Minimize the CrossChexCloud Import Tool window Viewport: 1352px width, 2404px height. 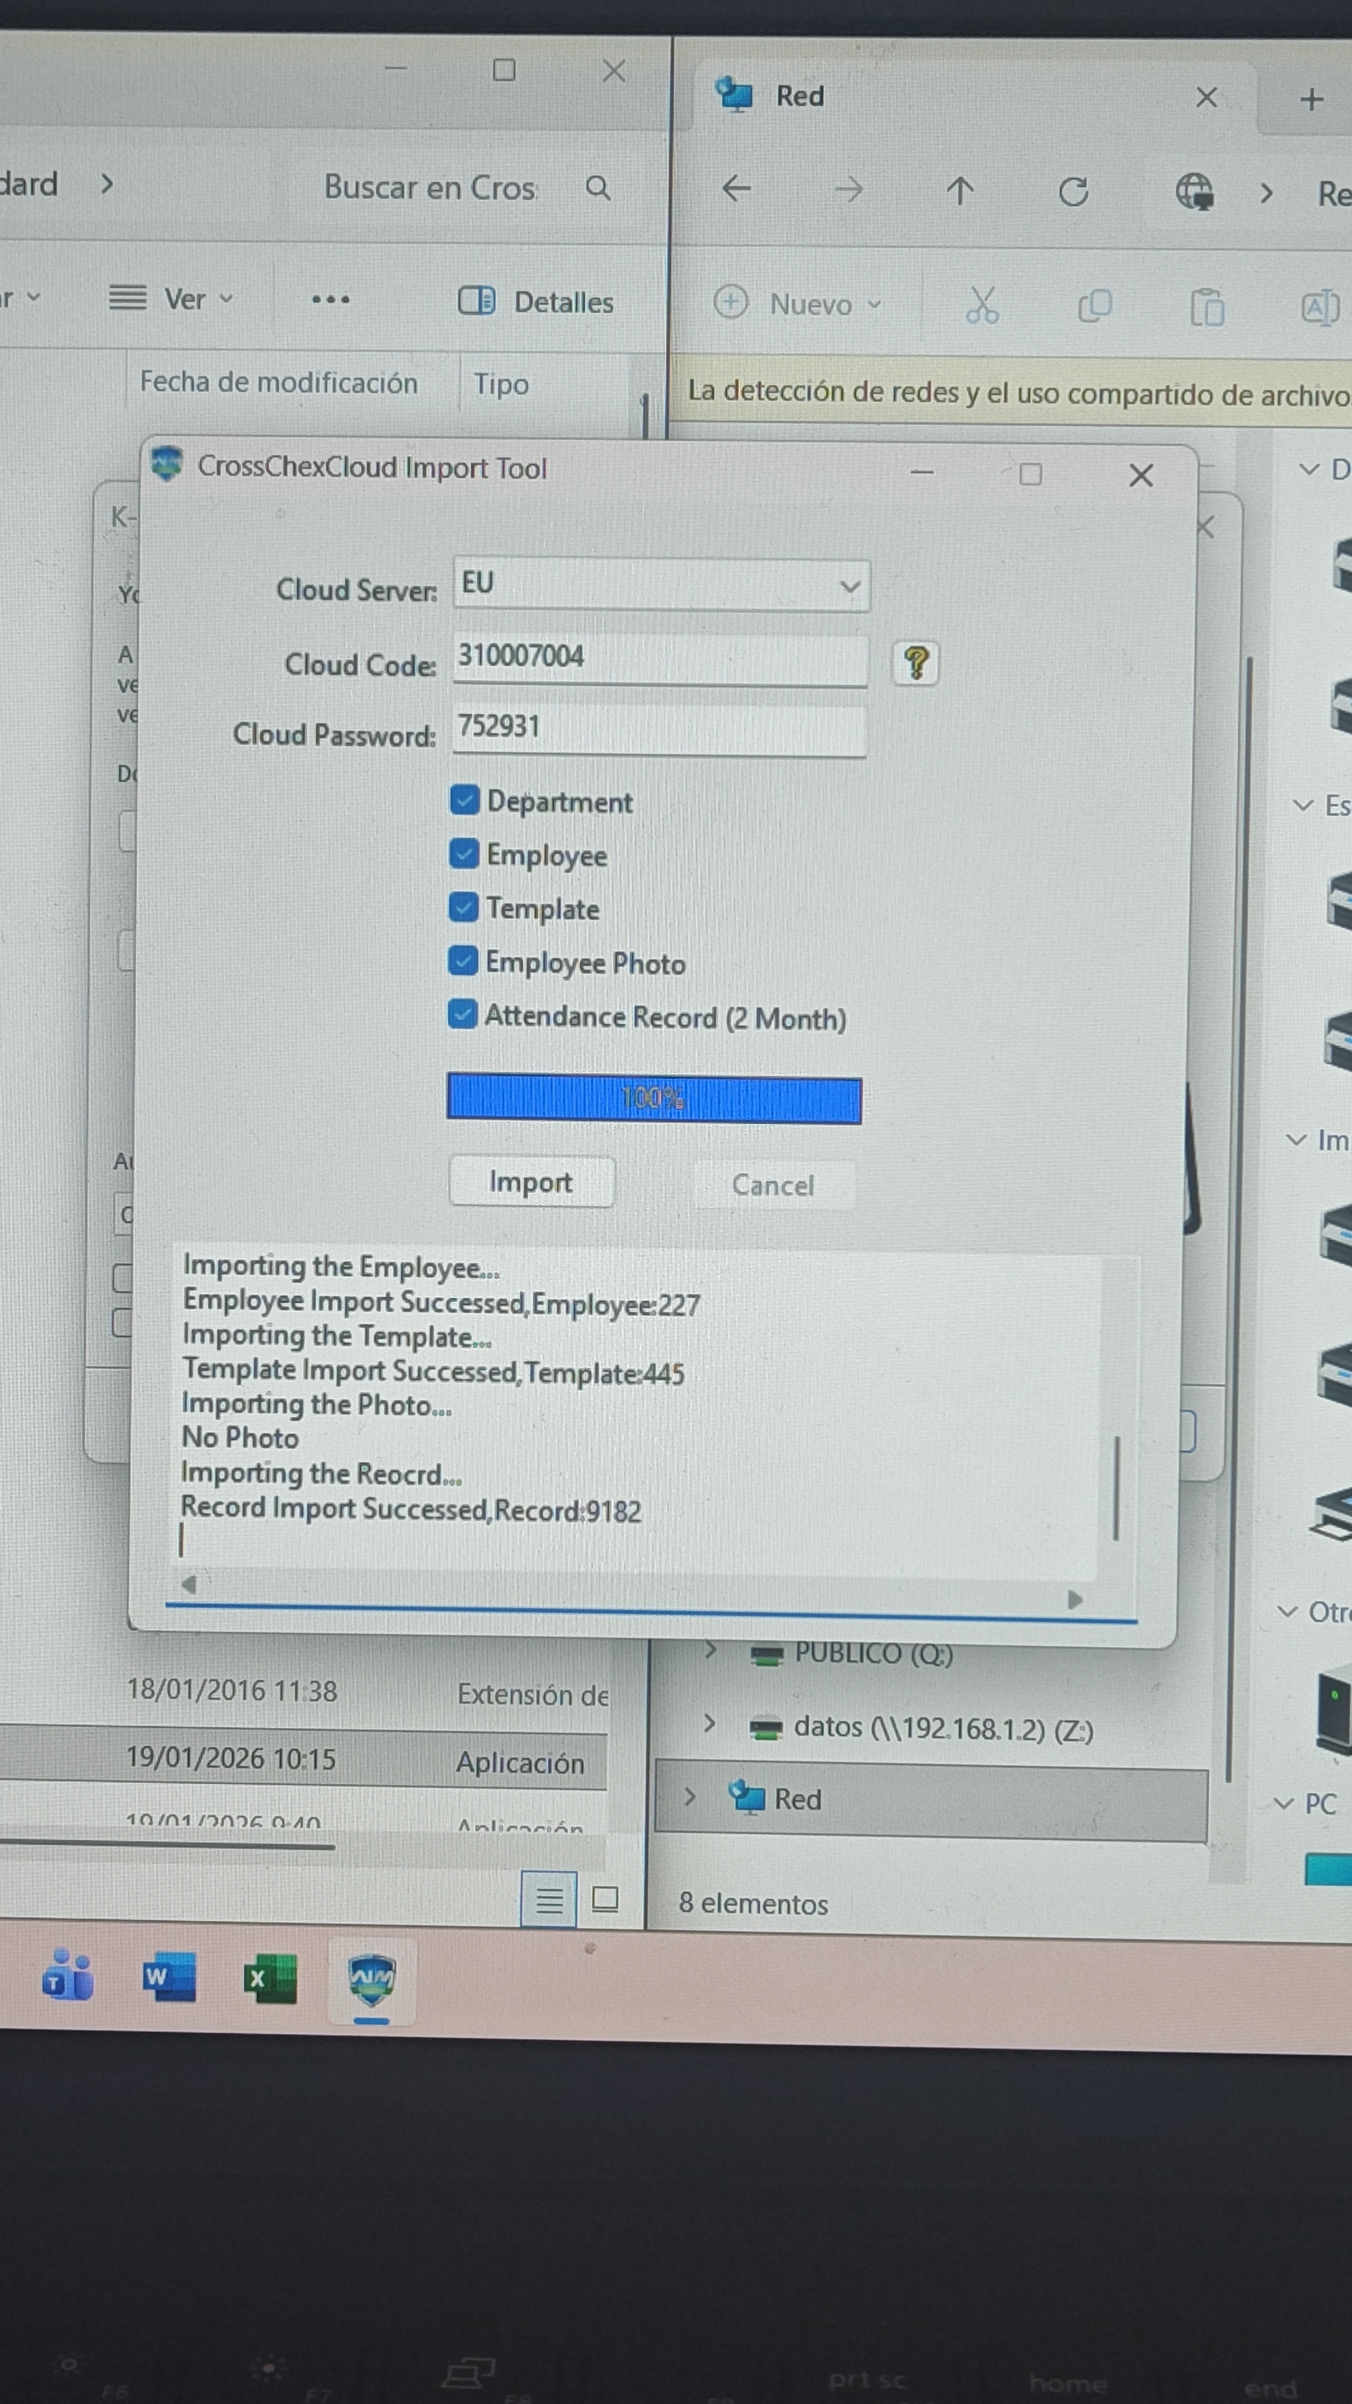tap(922, 472)
